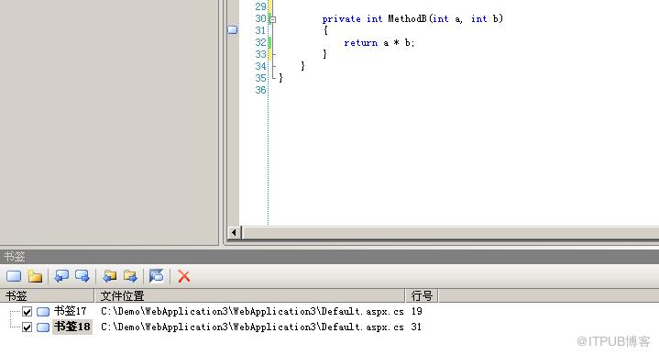Viewport: 659px width, 355px height.
Task: Delete the selected bookmark with red X
Action: (183, 276)
